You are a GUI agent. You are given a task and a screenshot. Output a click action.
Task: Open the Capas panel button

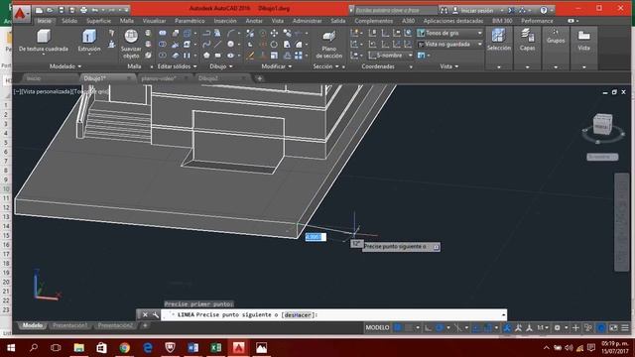pos(527,41)
